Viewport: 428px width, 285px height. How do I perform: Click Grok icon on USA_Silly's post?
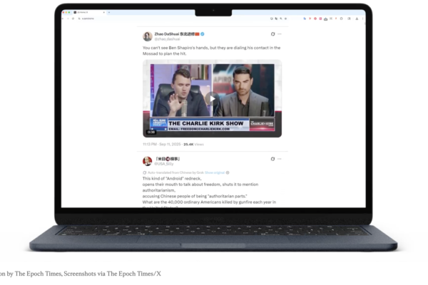(272, 159)
